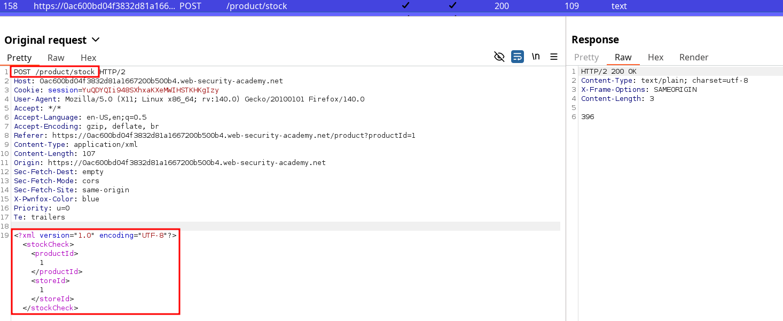Click the second checkmark in row 158
This screenshot has height=321, width=783.
point(452,6)
